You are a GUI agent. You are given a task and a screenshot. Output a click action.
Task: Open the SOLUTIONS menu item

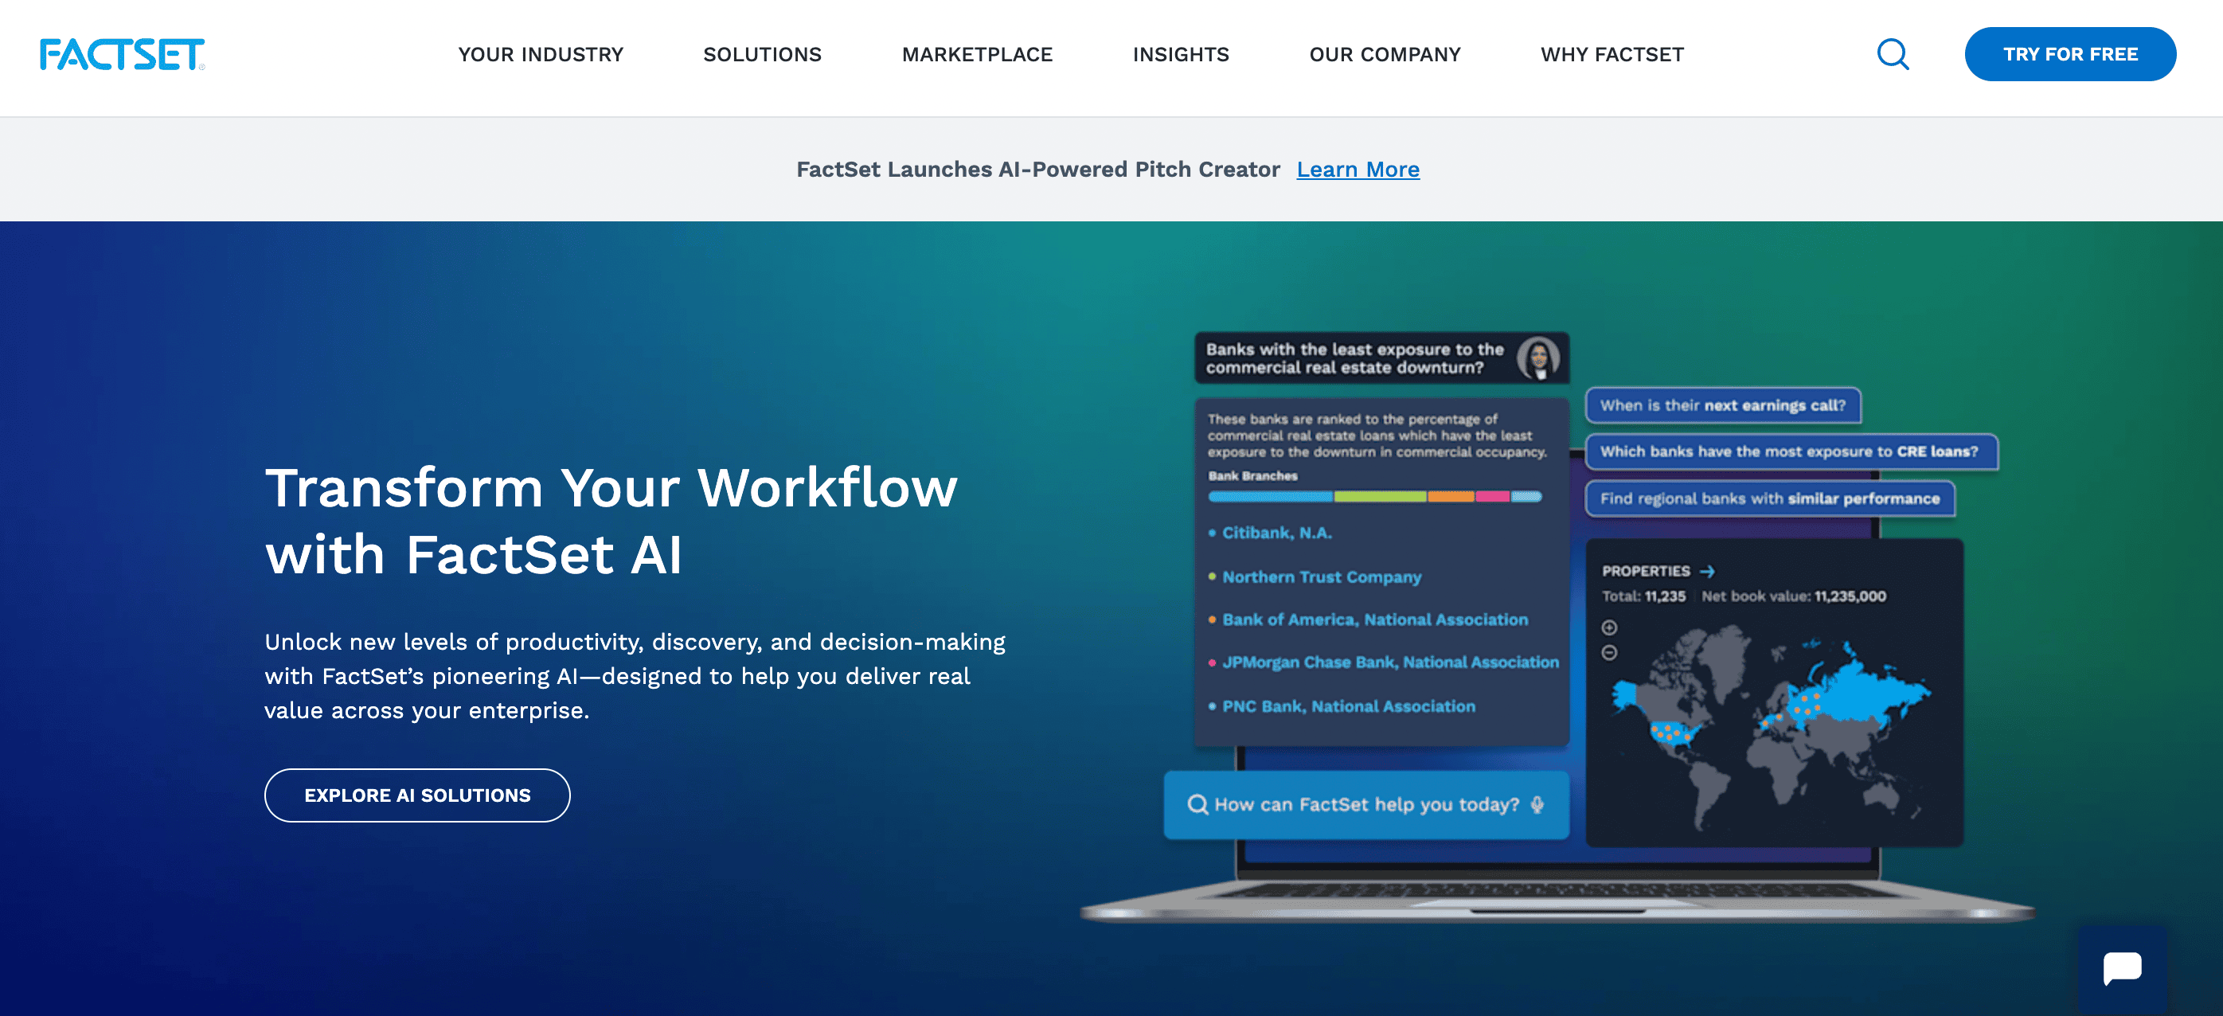[x=763, y=54]
